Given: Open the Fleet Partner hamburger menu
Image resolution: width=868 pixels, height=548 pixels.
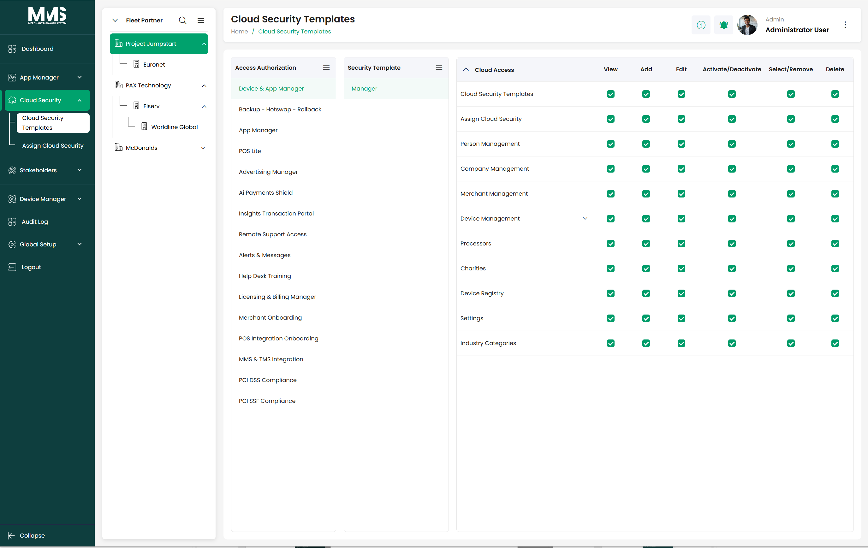Looking at the screenshot, I should 201,20.
